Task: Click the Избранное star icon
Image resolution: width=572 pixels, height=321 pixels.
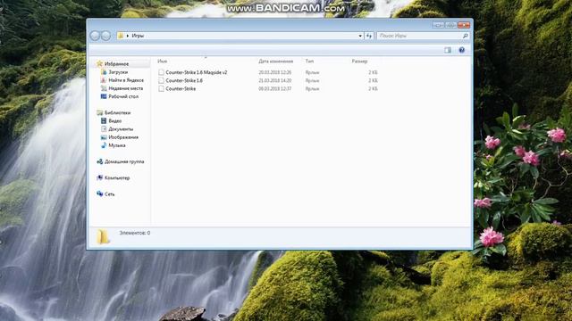Action: coord(99,63)
